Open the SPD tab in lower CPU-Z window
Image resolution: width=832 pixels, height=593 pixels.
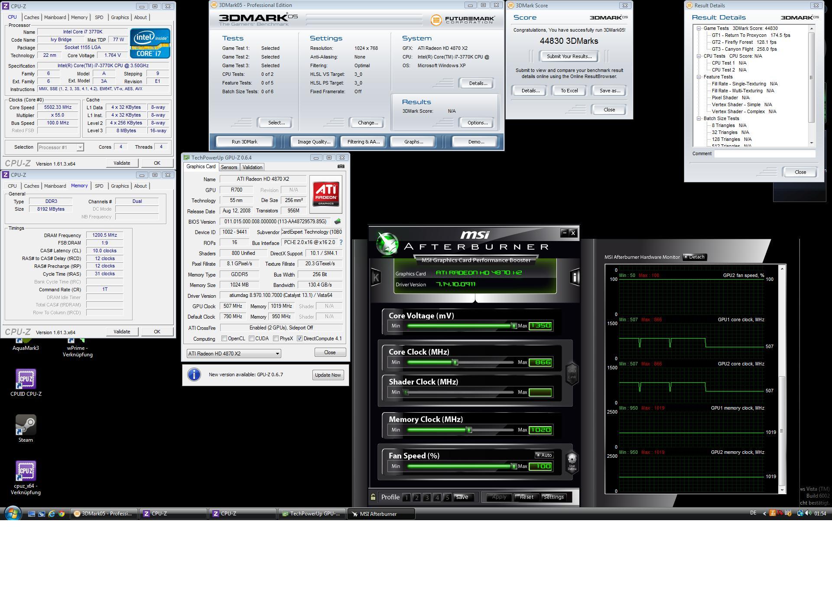tap(99, 186)
